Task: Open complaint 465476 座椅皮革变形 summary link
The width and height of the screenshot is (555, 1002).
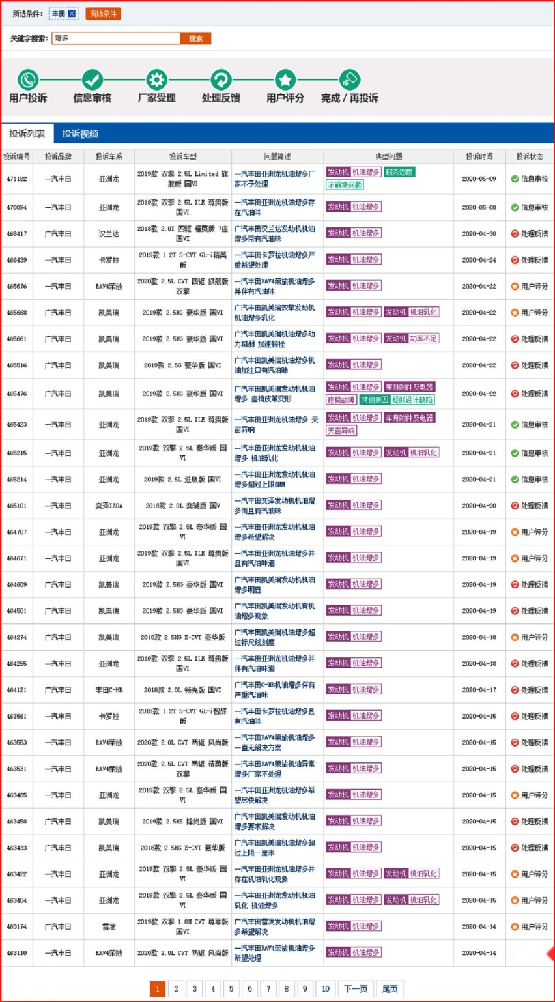Action: point(274,394)
